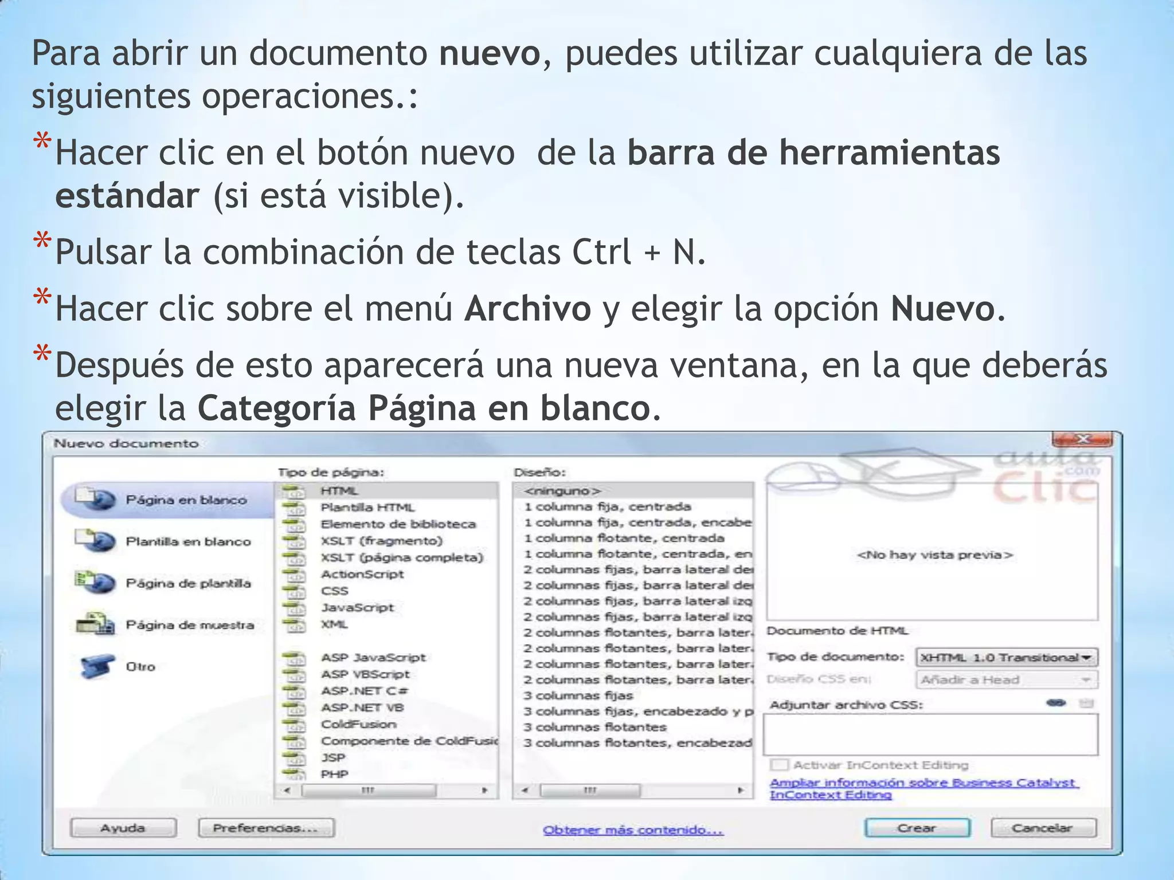Select the Página de muestra category icon
The image size is (1174, 880).
click(96, 624)
